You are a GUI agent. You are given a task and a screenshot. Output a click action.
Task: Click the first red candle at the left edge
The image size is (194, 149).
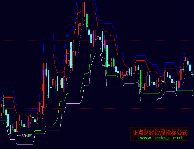pos(1,110)
